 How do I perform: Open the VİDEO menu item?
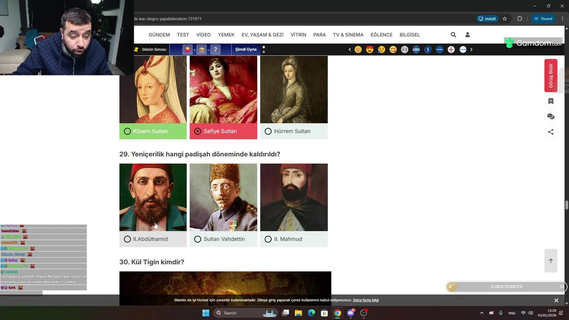[204, 35]
